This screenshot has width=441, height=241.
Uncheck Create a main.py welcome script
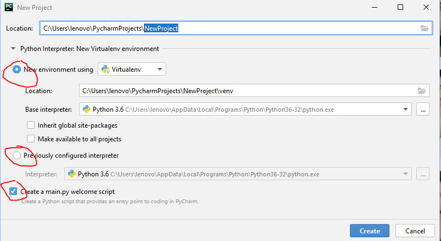coord(13,191)
